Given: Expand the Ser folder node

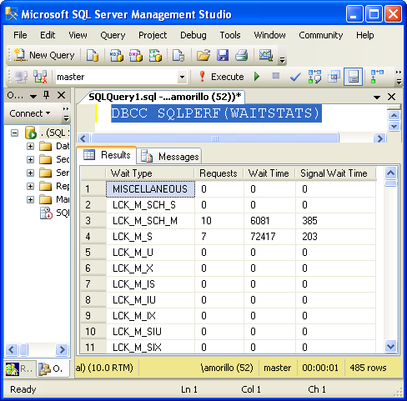Looking at the screenshot, I should pos(30,173).
